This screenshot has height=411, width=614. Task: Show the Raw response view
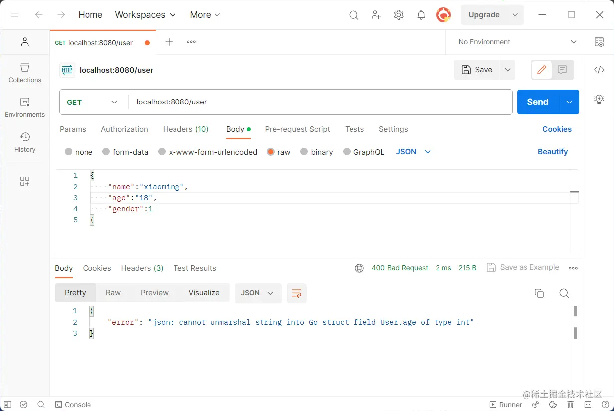113,293
